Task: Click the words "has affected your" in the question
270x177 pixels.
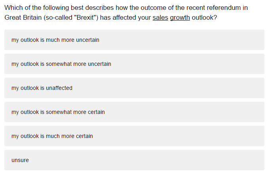Action: tap(125, 17)
